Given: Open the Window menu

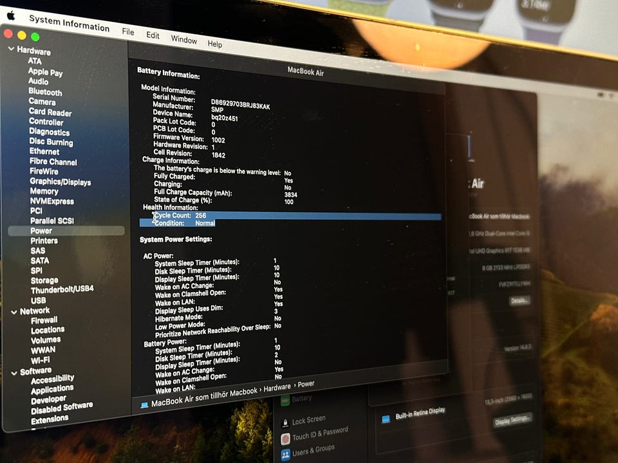Looking at the screenshot, I should pos(183,39).
